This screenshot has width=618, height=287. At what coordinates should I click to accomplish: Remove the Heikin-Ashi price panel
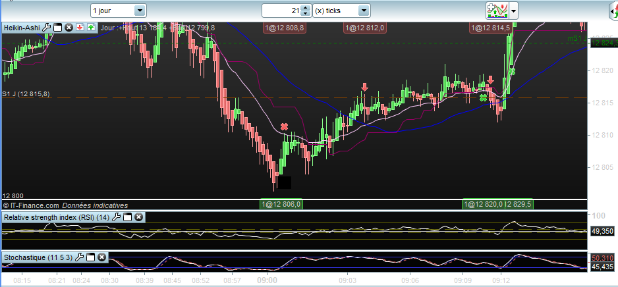tap(69, 28)
